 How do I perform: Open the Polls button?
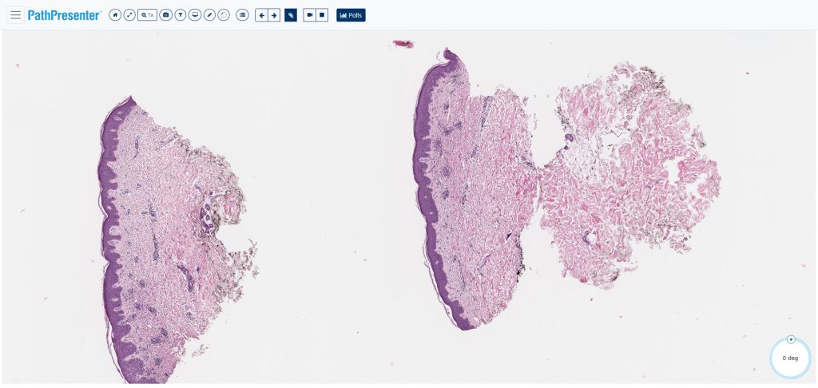(351, 15)
